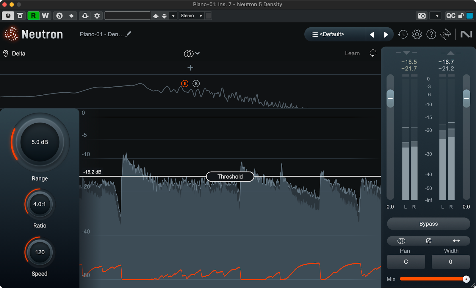Open the Default preset browser list
Image resolution: width=476 pixels, height=288 pixels.
click(328, 35)
